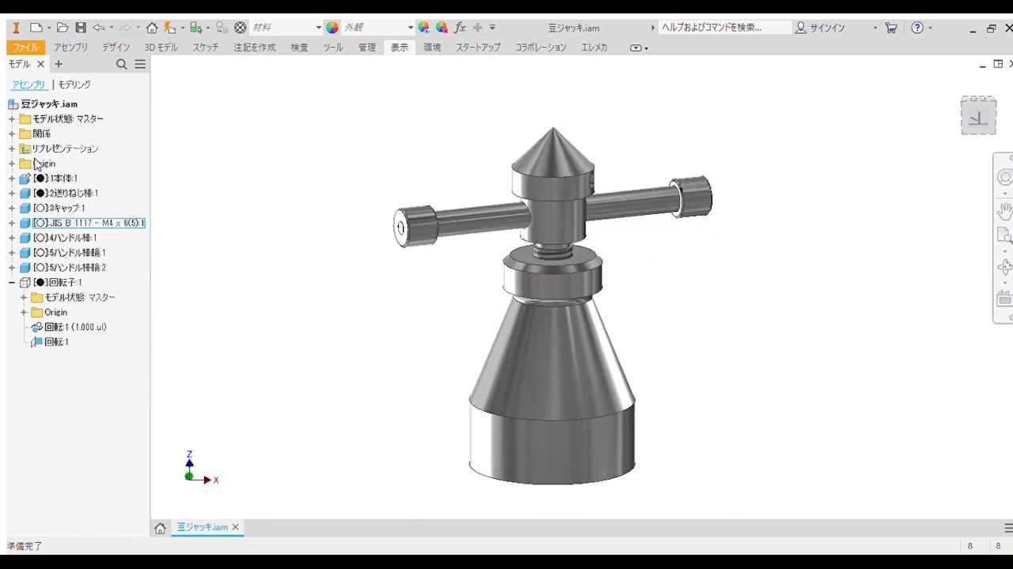Image resolution: width=1013 pixels, height=569 pixels.
Task: Activate the 豆ジャッキ.iam document tab
Action: (203, 527)
